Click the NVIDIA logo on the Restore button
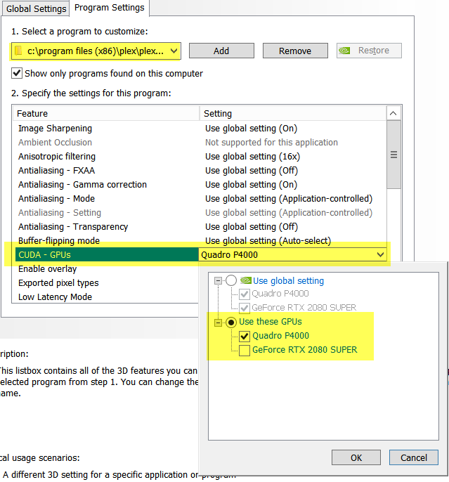 pyautogui.click(x=344, y=51)
